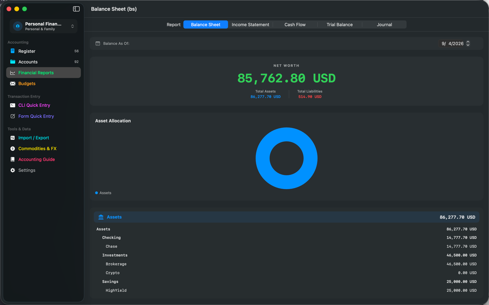489x305 pixels.
Task: Click the yellow minimize window button
Action: click(x=17, y=9)
